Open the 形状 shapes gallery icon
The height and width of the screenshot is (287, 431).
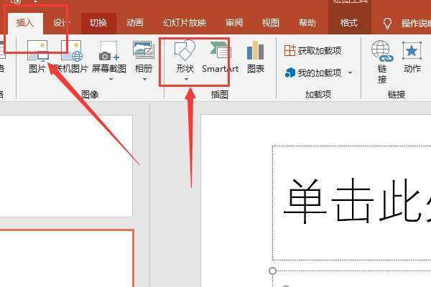[x=185, y=51]
